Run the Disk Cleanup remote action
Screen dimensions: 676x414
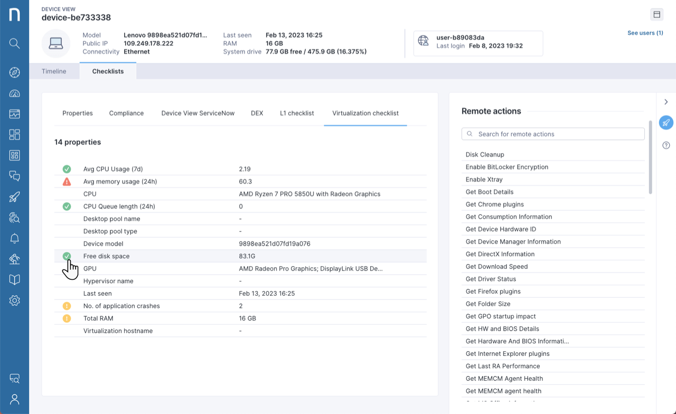point(485,155)
